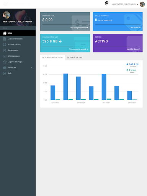Click the 22/12/2021 axis label

(x=55, y=103)
